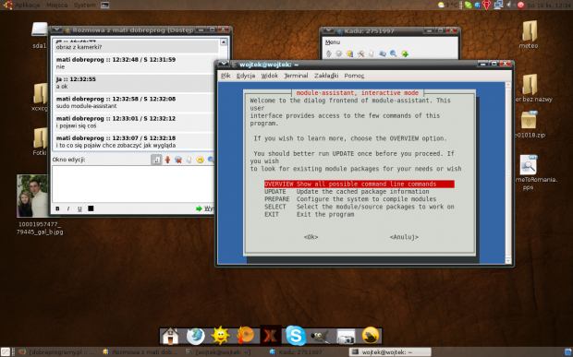Open the System menu in top panel

point(84,6)
